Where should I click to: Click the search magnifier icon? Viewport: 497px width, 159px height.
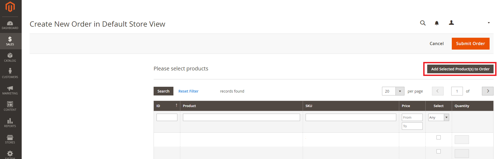[x=423, y=23]
